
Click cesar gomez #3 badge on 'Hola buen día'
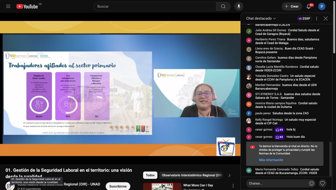(279, 137)
